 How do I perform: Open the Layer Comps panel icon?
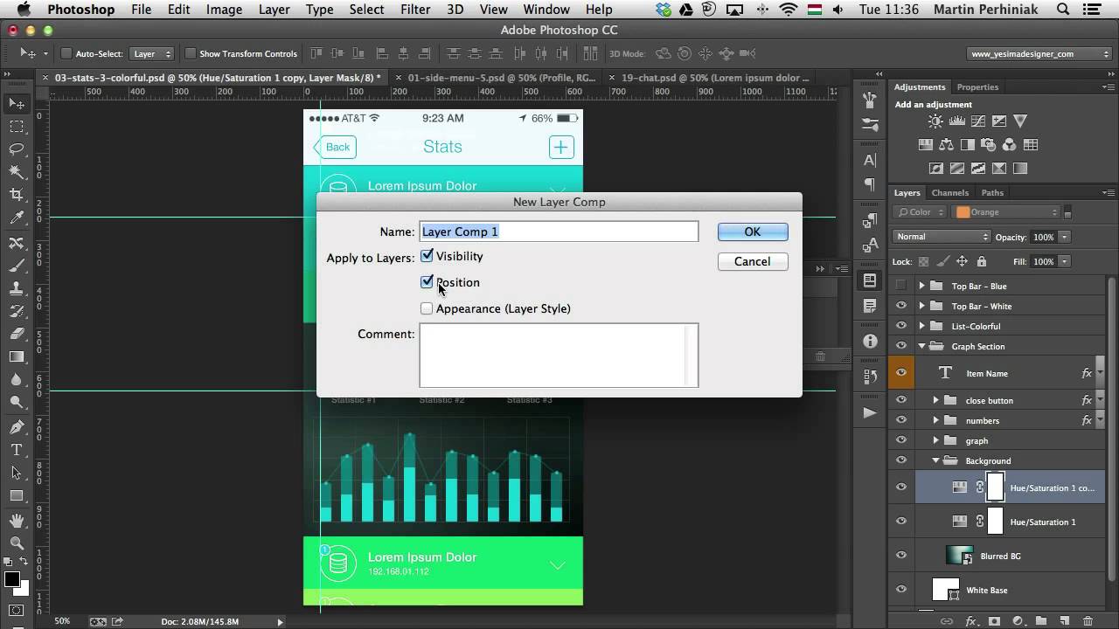coord(870,280)
